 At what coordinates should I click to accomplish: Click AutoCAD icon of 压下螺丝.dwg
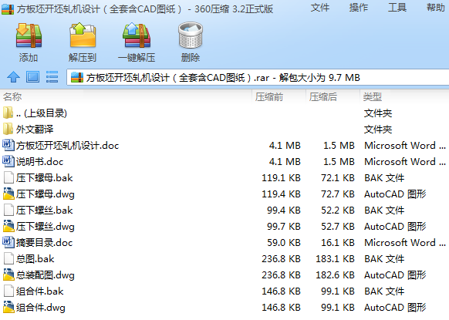point(8,226)
